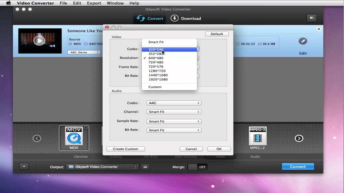The width and height of the screenshot is (344, 193).
Task: Show next formats with right arrow
Action: point(299,138)
